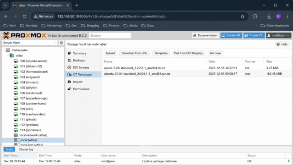Open the Templates button
This screenshot has width=293, height=165.
coord(161,53)
